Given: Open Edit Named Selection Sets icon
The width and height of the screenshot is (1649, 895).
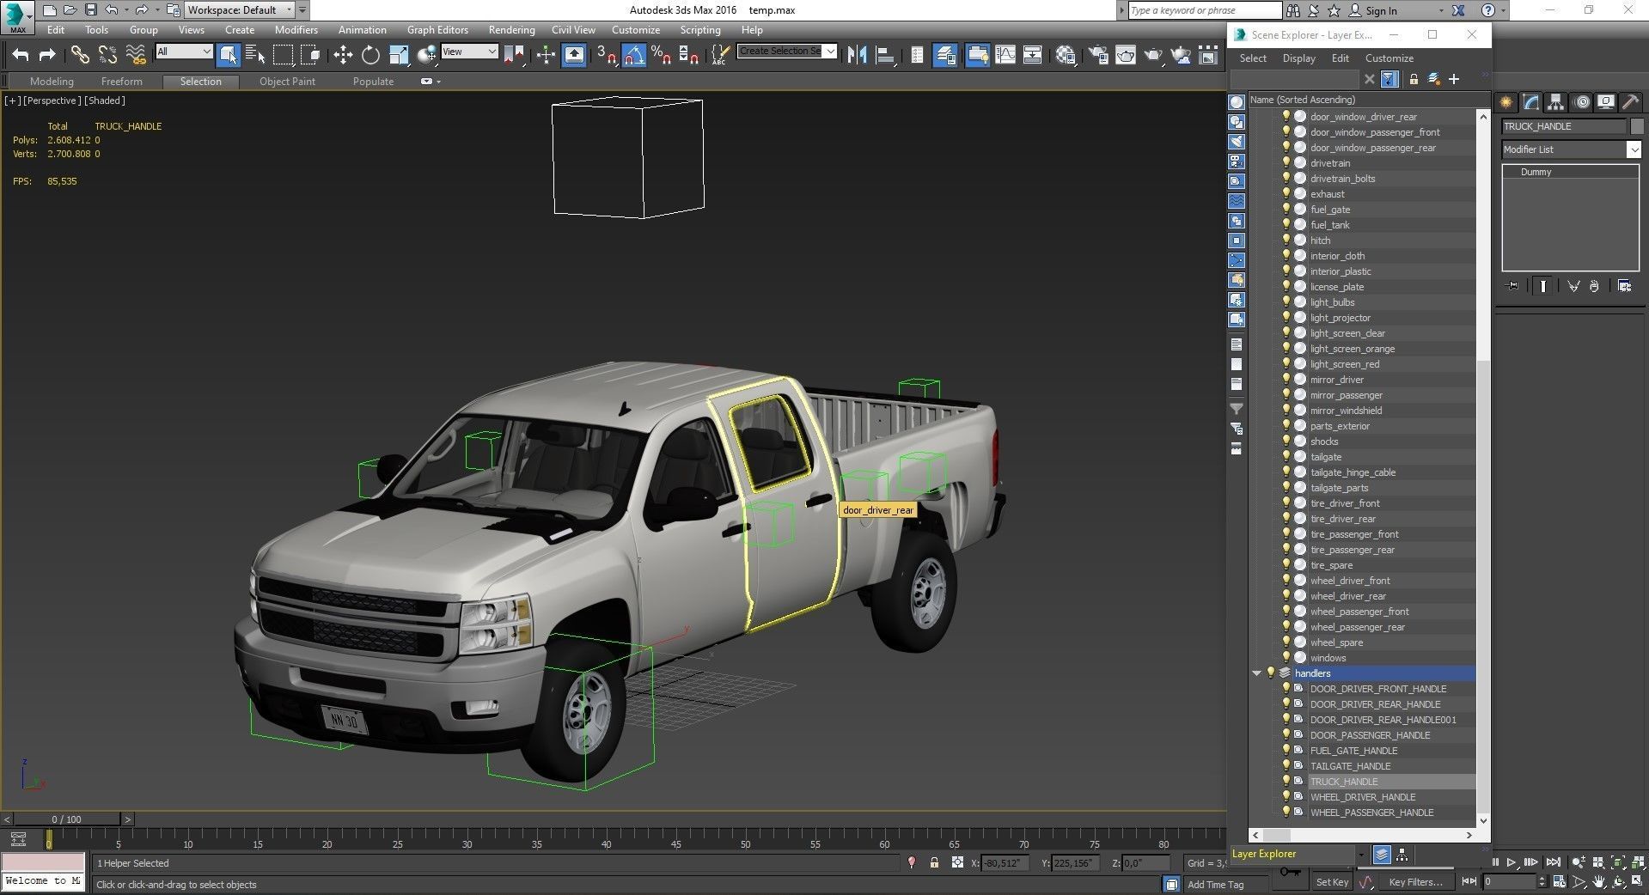Looking at the screenshot, I should [x=721, y=55].
